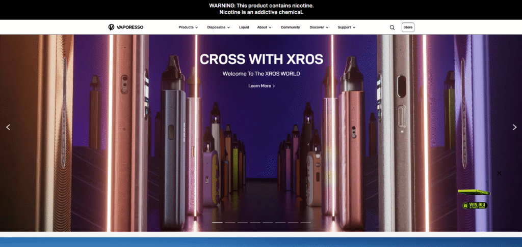522x247 pixels.
Task: Go to previous slide with left arrow
Action: (8, 127)
